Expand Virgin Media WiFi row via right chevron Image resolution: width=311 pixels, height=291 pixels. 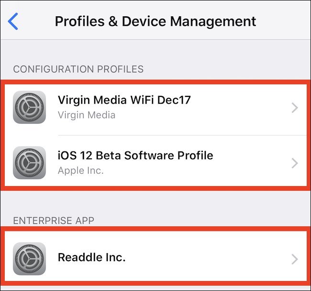[294, 108]
